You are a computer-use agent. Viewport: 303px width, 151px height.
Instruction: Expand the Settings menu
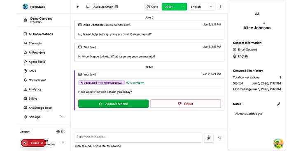(44, 117)
